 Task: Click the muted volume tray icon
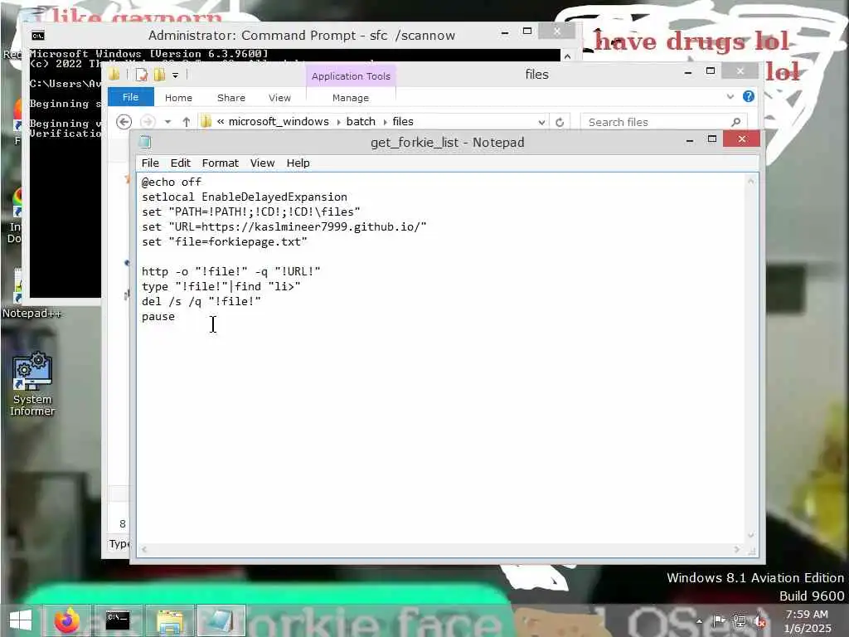(x=760, y=620)
